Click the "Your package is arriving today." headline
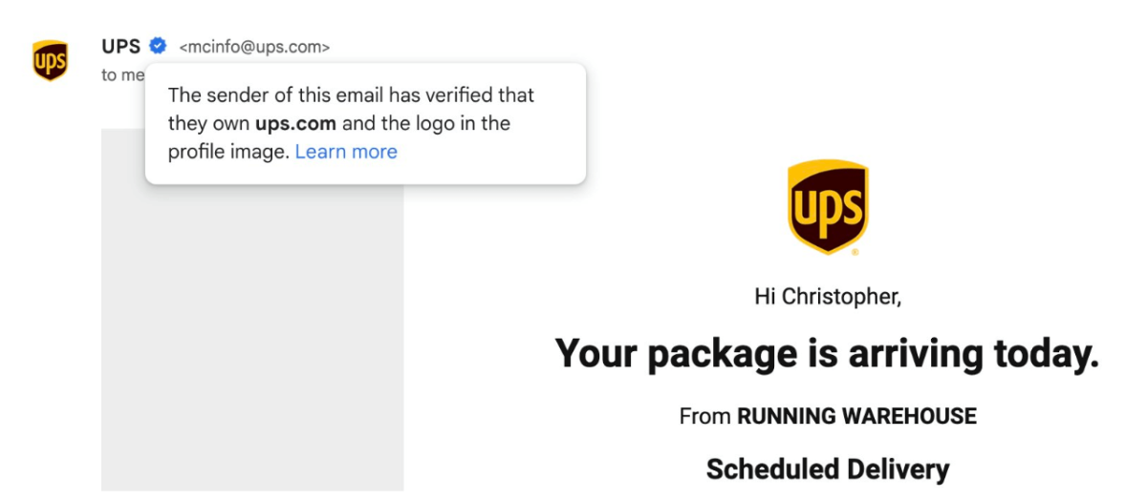Screen dimensions: 1147x500 point(828,353)
